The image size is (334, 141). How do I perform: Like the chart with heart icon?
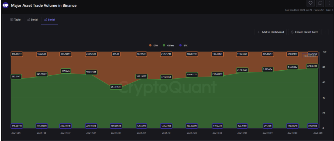point(311,3)
